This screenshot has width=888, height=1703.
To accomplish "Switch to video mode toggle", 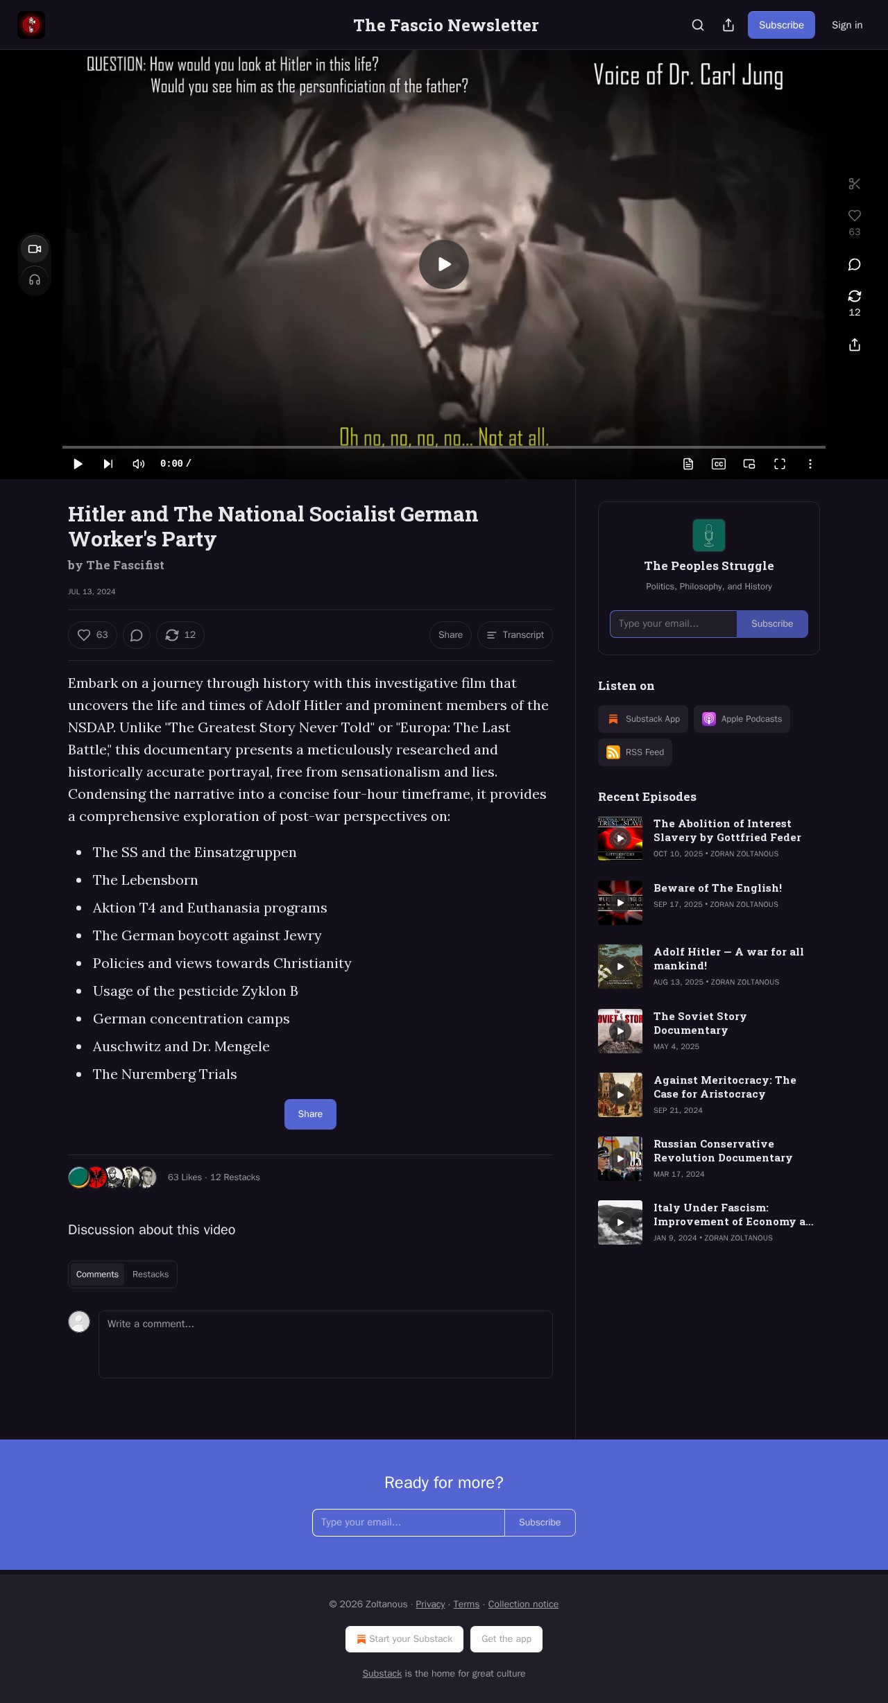I will point(35,249).
